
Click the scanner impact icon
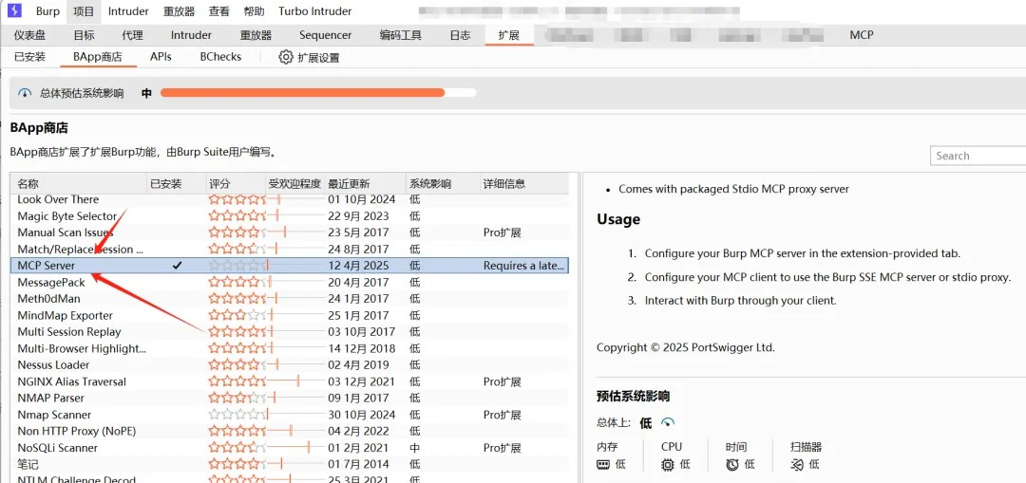coord(797,465)
